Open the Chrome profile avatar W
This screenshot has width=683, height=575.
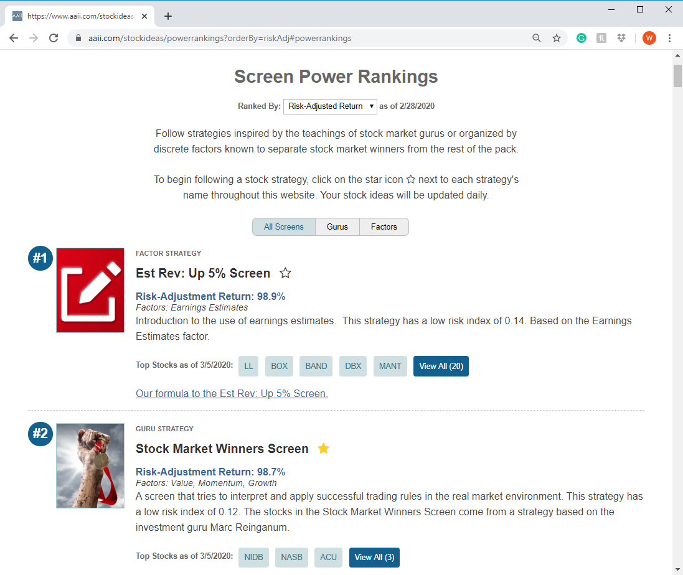coord(649,39)
